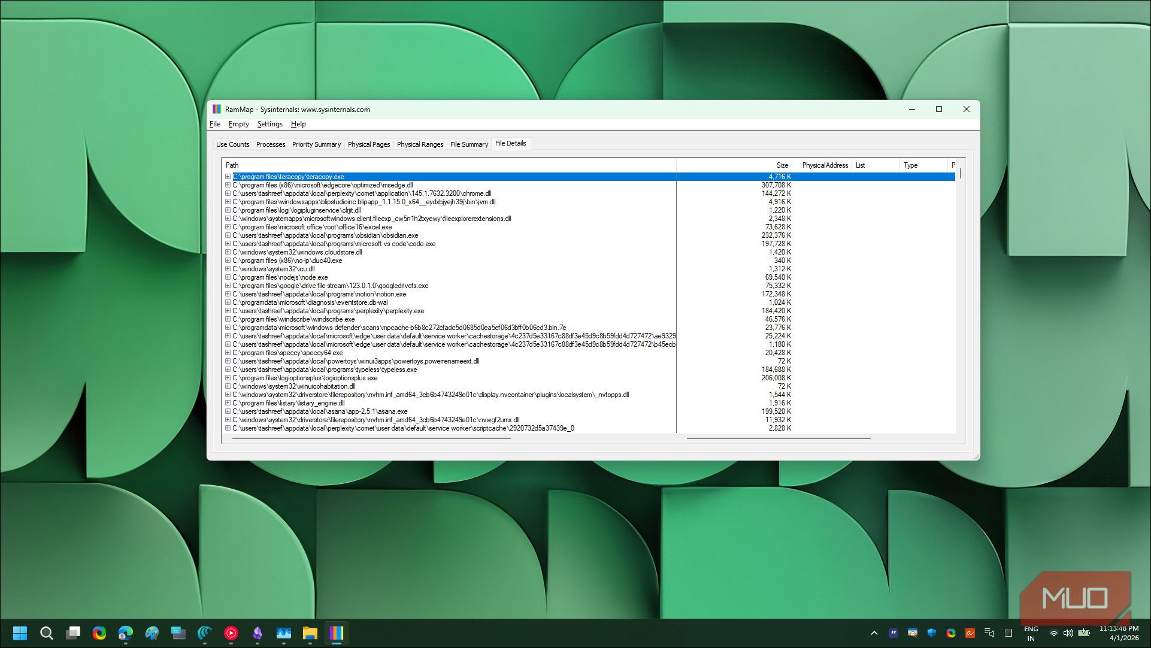The image size is (1151, 648).
Task: Click the vertical scrollbar thumb of file list
Action: (961, 174)
